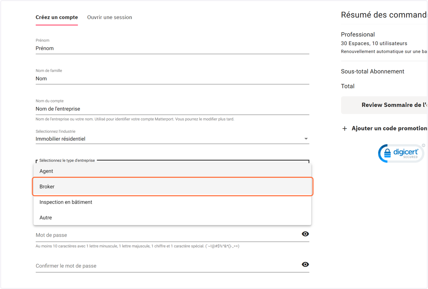Choose Broker option in dropdown
Image resolution: width=428 pixels, height=289 pixels.
[172, 187]
